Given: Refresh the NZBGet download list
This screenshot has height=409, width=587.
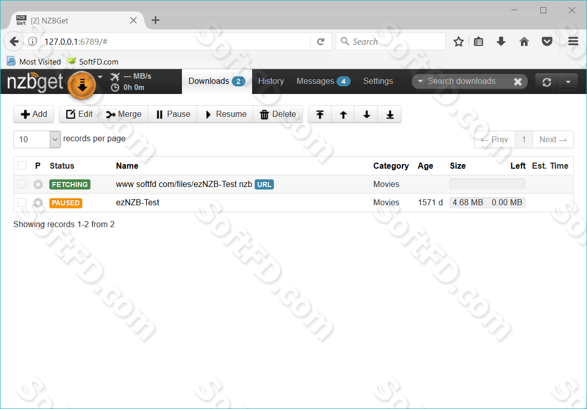Looking at the screenshot, I should [x=547, y=82].
